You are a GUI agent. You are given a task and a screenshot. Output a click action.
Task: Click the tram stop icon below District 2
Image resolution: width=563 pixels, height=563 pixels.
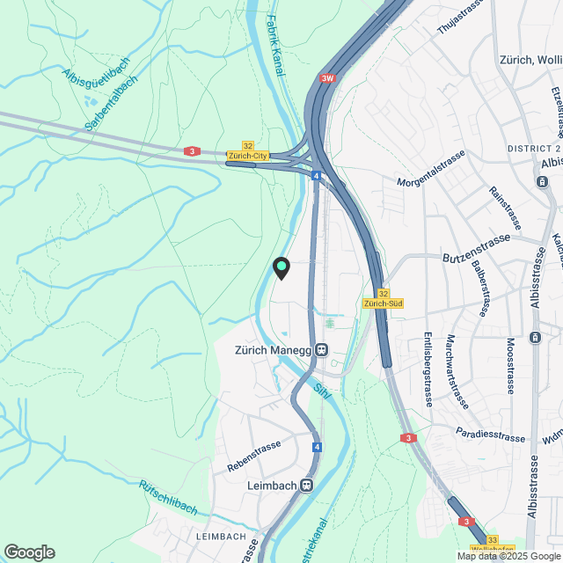[543, 182]
